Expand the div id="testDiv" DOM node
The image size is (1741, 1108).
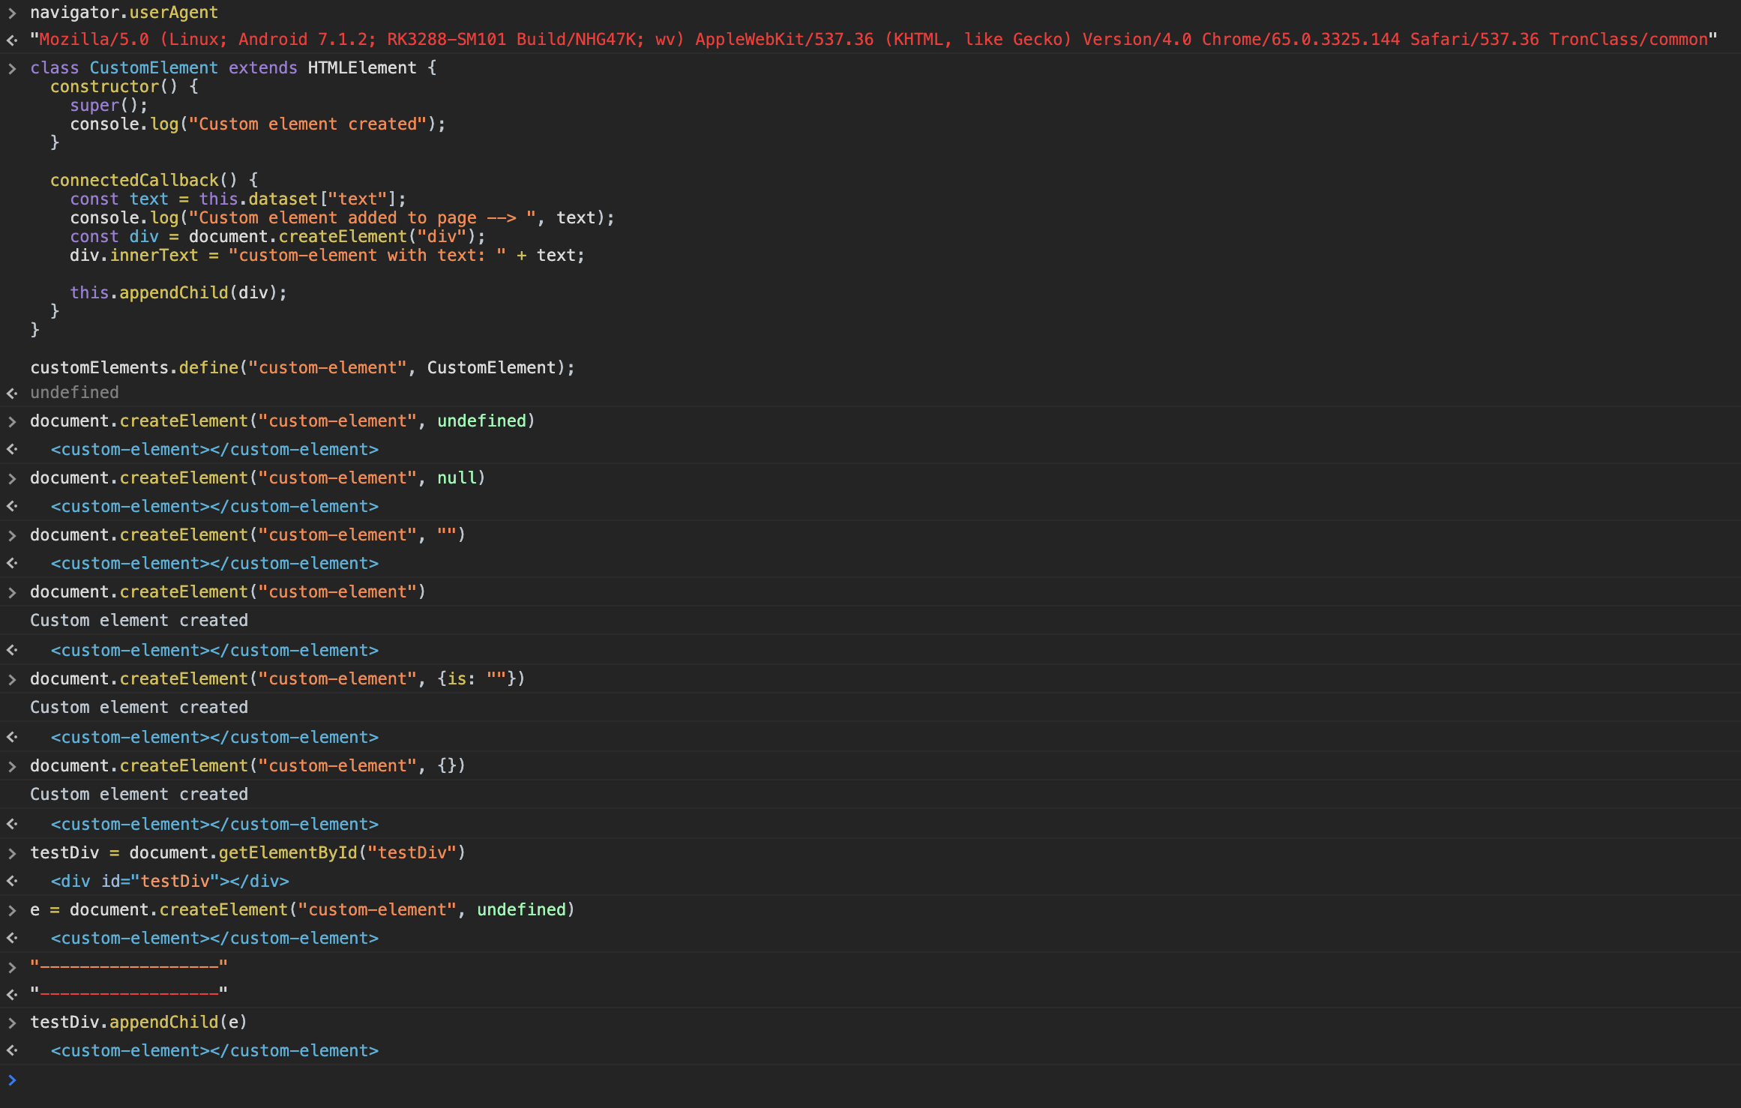click(x=169, y=882)
